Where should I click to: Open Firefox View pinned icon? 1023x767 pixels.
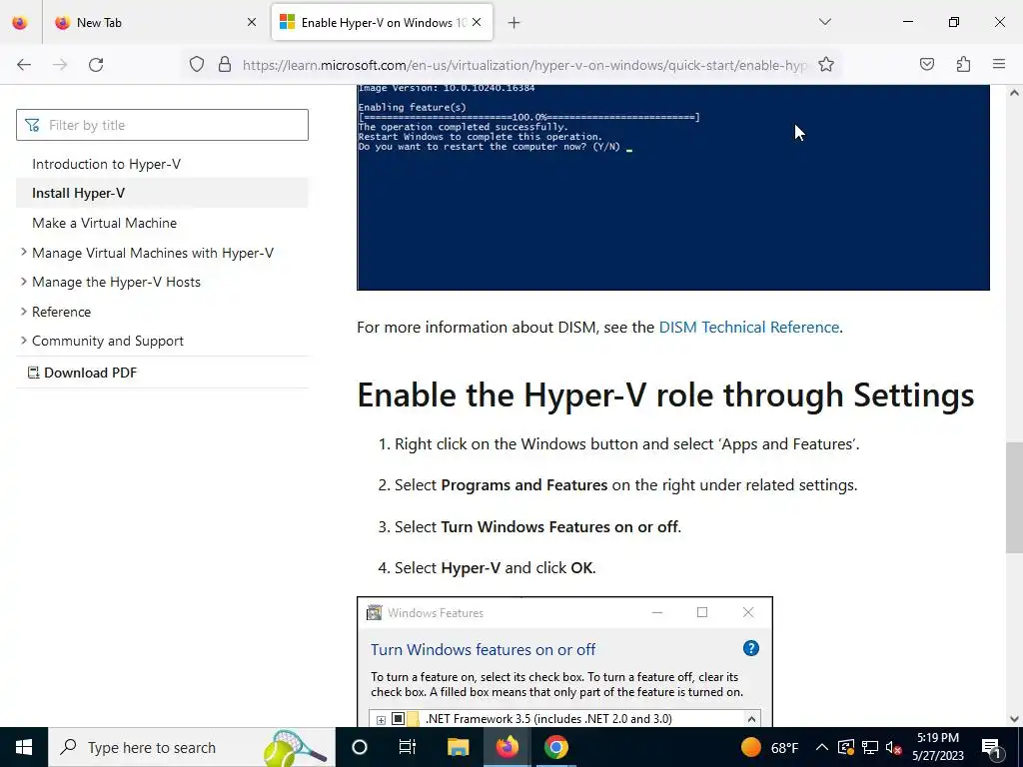tap(20, 22)
